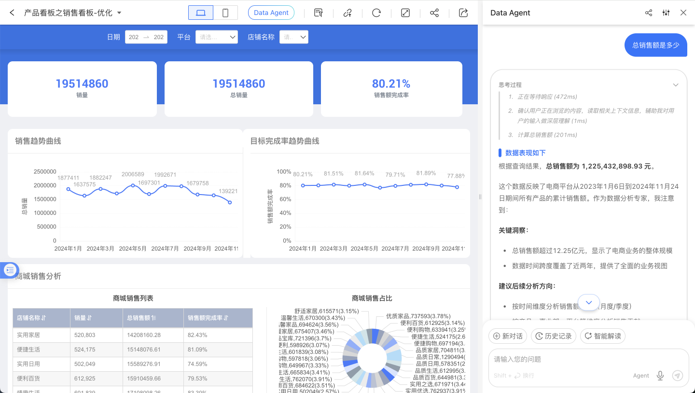Activate voice input with the microphone icon

pos(660,375)
